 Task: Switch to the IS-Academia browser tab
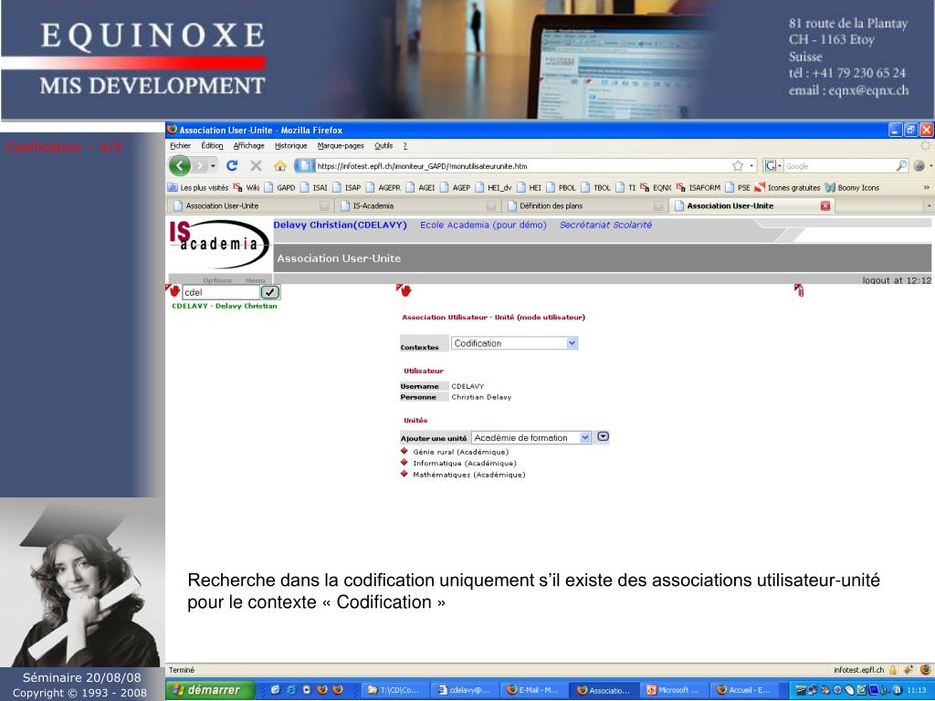pos(373,206)
